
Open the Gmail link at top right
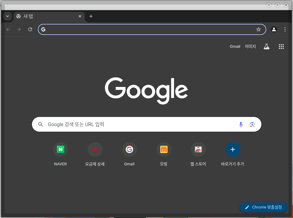coord(235,47)
